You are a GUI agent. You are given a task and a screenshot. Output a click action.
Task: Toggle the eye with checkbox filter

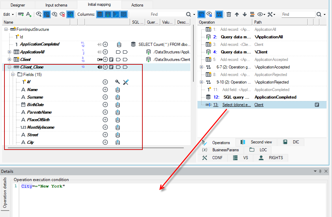209,14
